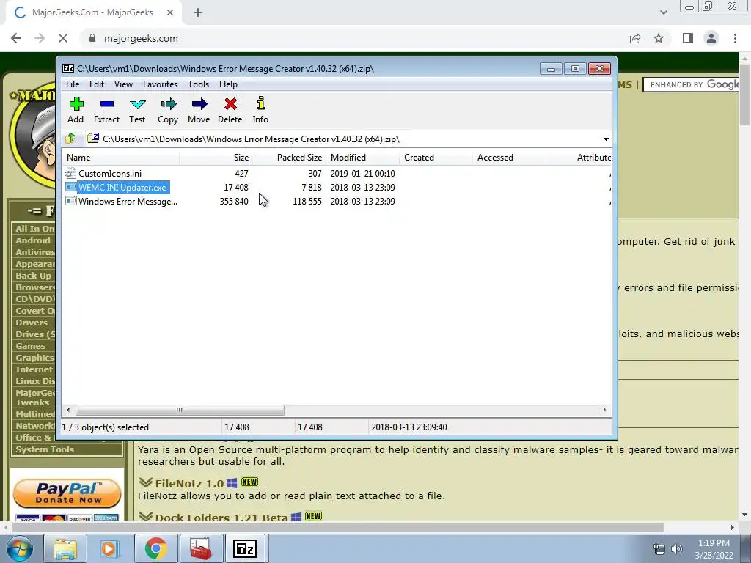Sort by the Created column header
The height and width of the screenshot is (563, 751).
pos(436,158)
